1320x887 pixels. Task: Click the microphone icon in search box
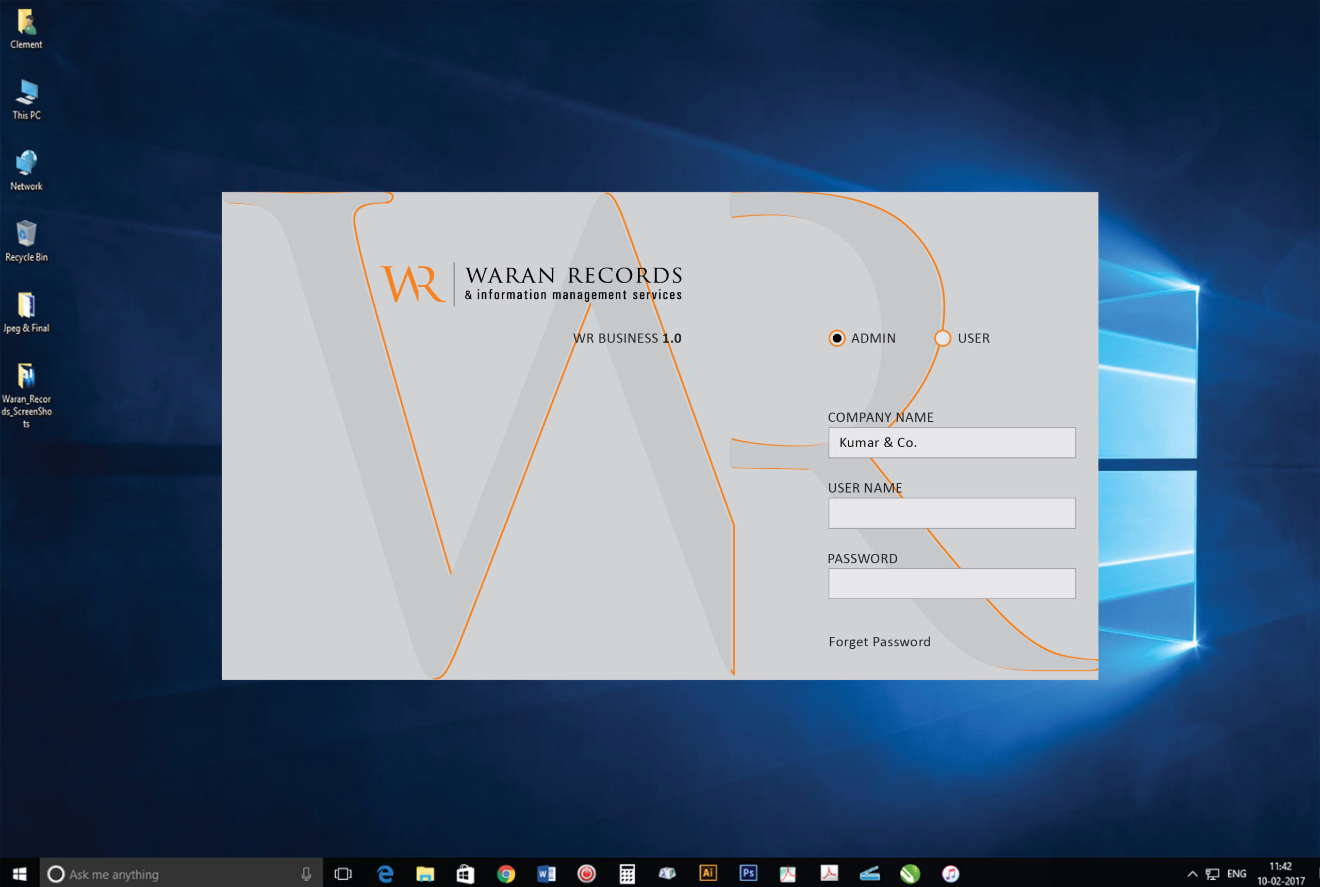(x=306, y=874)
